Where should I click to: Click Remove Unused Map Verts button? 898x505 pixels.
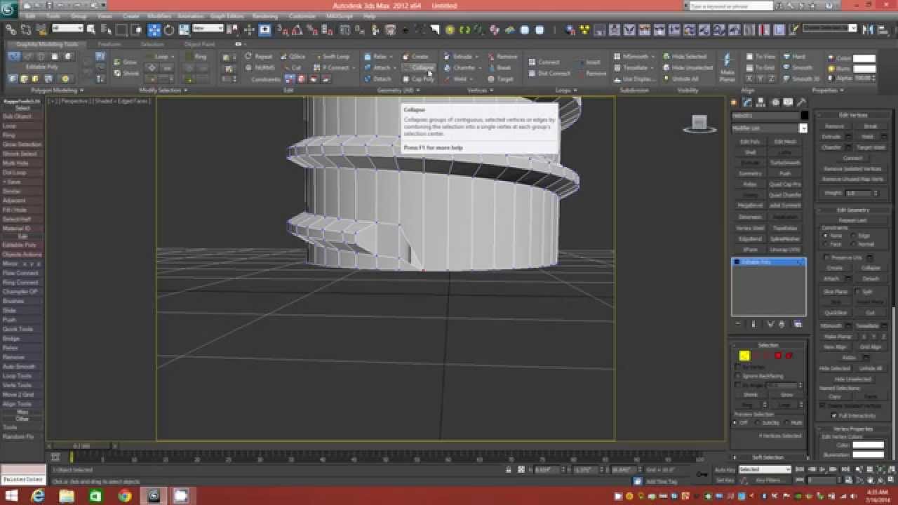click(x=852, y=179)
